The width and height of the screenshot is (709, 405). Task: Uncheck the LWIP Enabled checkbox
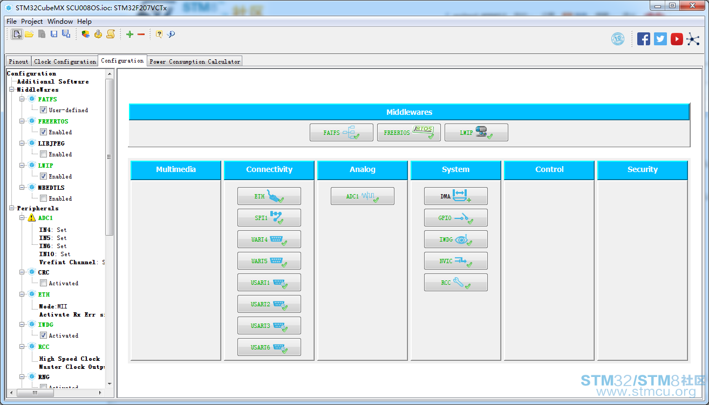[x=43, y=176]
